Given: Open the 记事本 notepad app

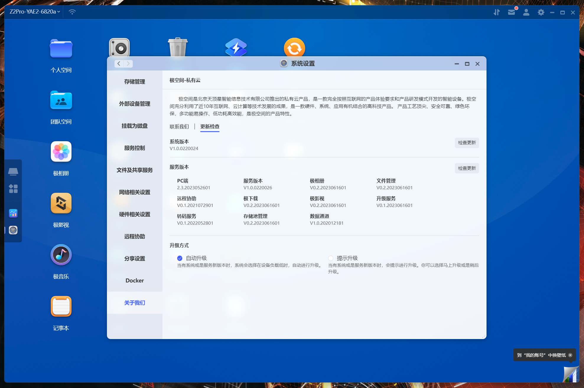Looking at the screenshot, I should [61, 307].
